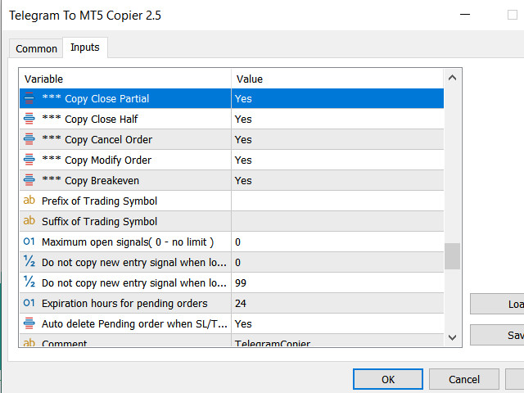Click the value 0 for Maximum open signals
Image resolution: width=524 pixels, height=393 pixels.
coord(337,242)
